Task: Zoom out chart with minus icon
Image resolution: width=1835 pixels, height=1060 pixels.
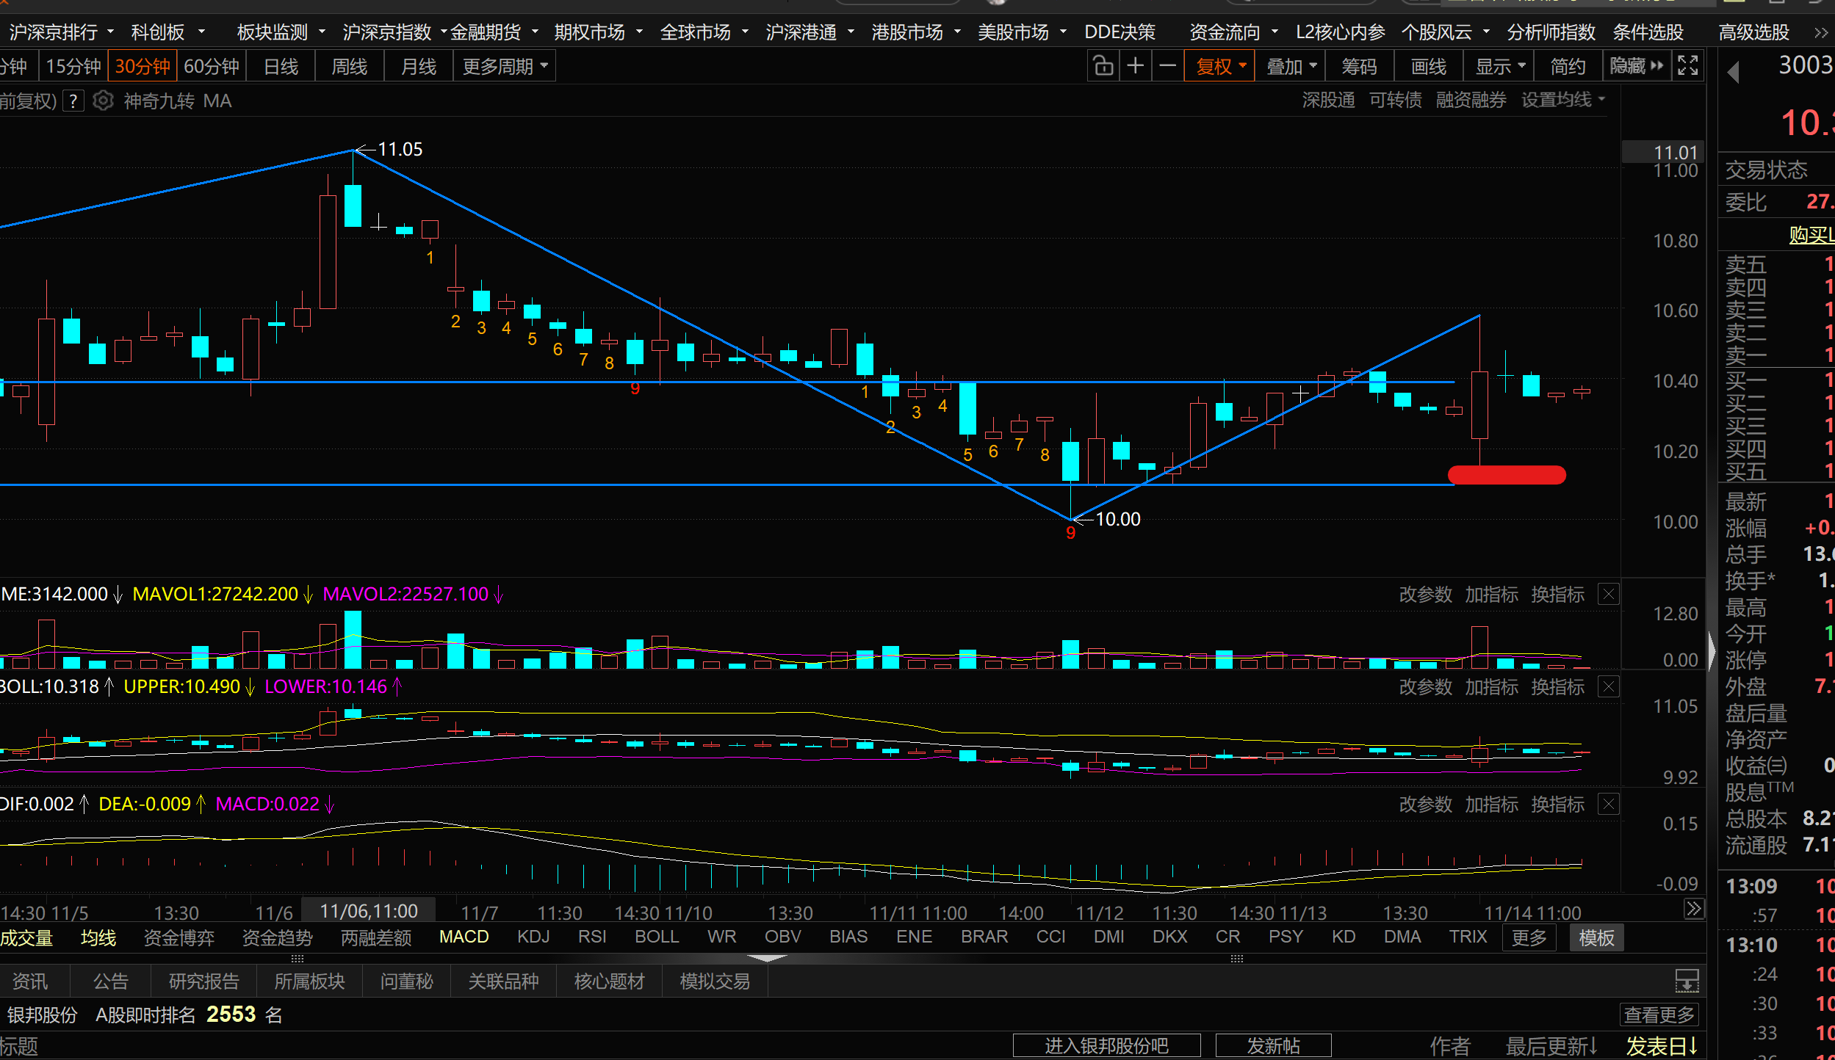Action: [1167, 66]
